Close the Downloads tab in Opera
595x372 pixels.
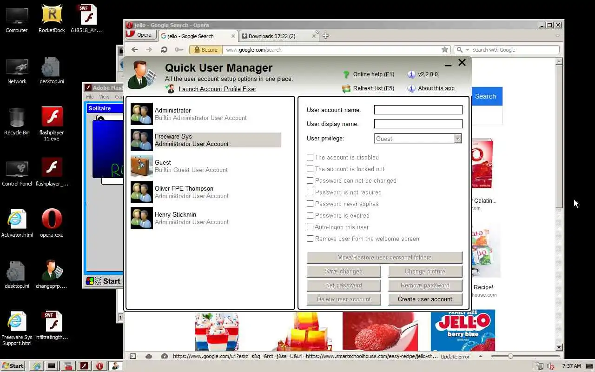point(314,36)
